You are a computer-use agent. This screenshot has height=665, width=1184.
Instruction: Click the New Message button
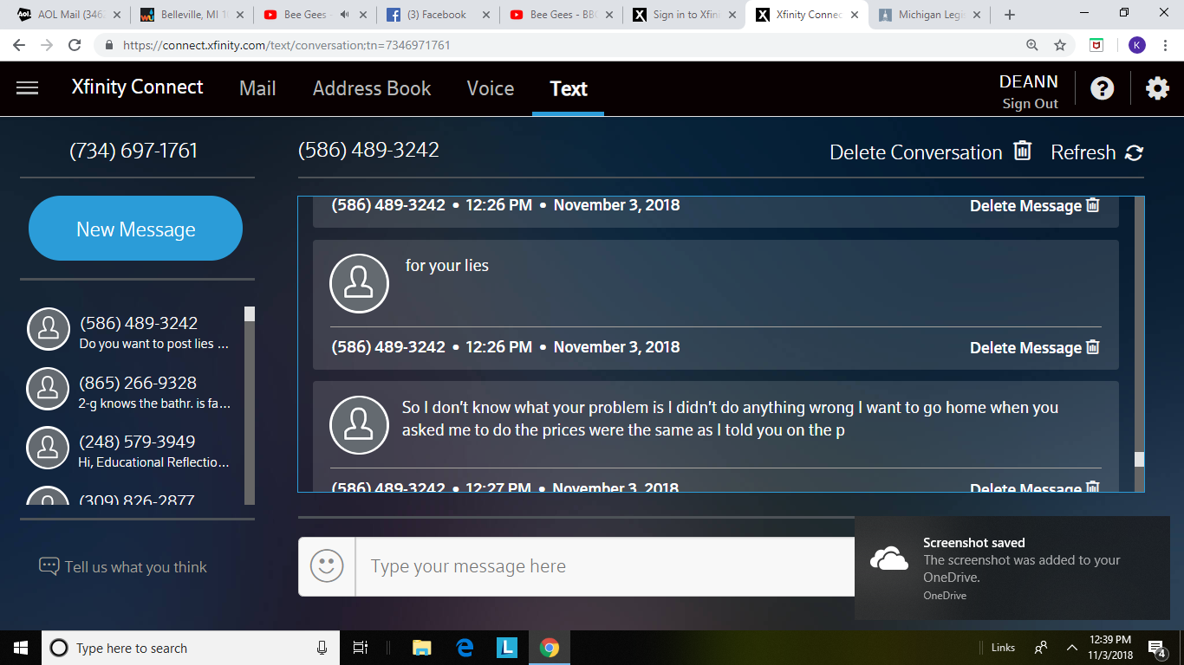click(135, 229)
